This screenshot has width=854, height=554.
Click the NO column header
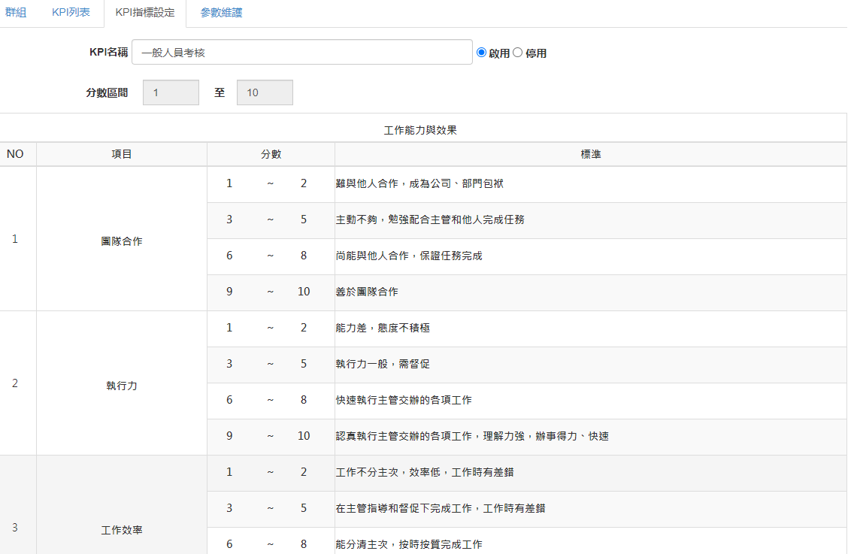point(15,154)
